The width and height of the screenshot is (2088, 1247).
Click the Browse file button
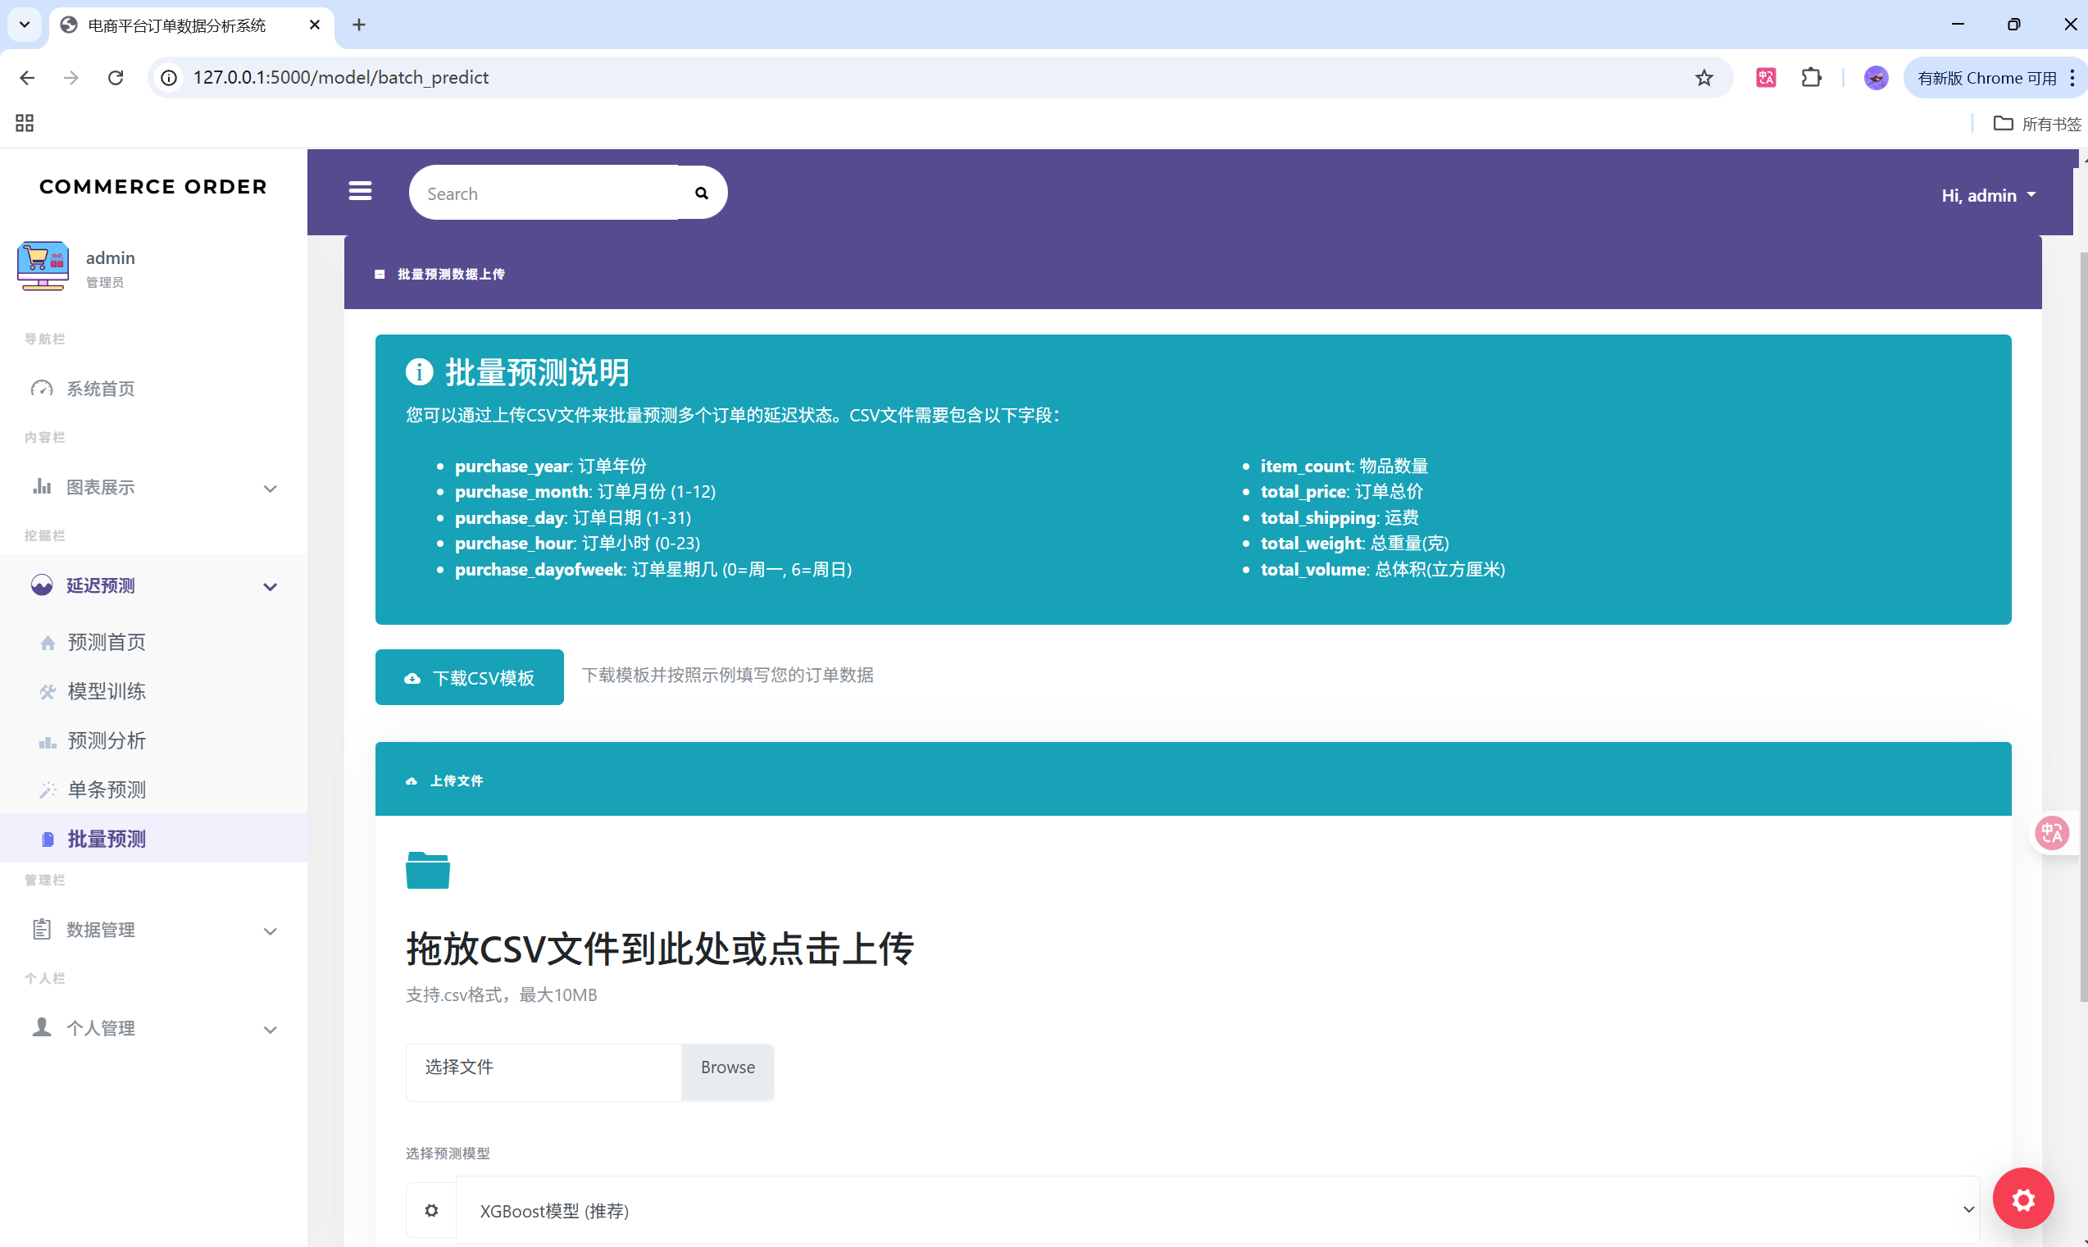[x=727, y=1068]
